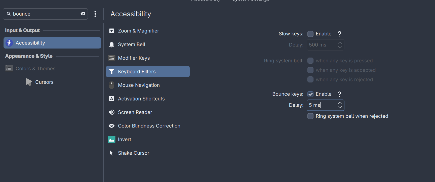Image resolution: width=435 pixels, height=182 pixels.
Task: Disable the Bounce keys Enable checkbox
Action: (x=310, y=94)
